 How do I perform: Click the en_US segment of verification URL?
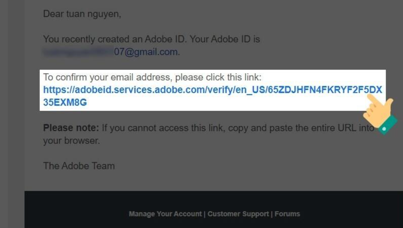click(x=250, y=90)
